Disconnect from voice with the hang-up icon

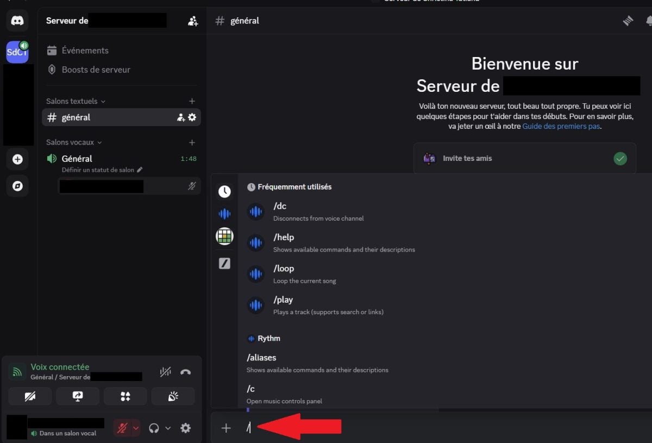(x=185, y=372)
